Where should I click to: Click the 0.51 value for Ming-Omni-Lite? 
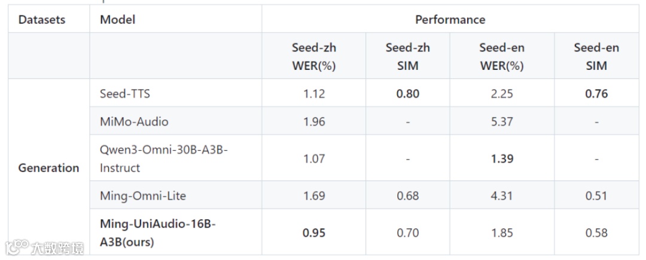[x=596, y=196]
